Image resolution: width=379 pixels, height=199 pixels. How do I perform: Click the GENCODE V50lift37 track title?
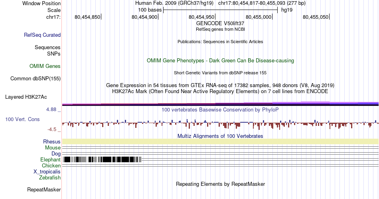click(x=220, y=24)
